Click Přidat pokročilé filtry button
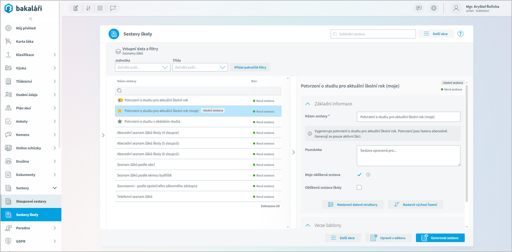 [x=250, y=68]
